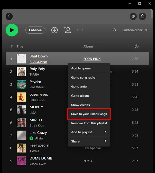Expand the Add to playlist submenu
The width and height of the screenshot is (155, 173).
point(89,132)
